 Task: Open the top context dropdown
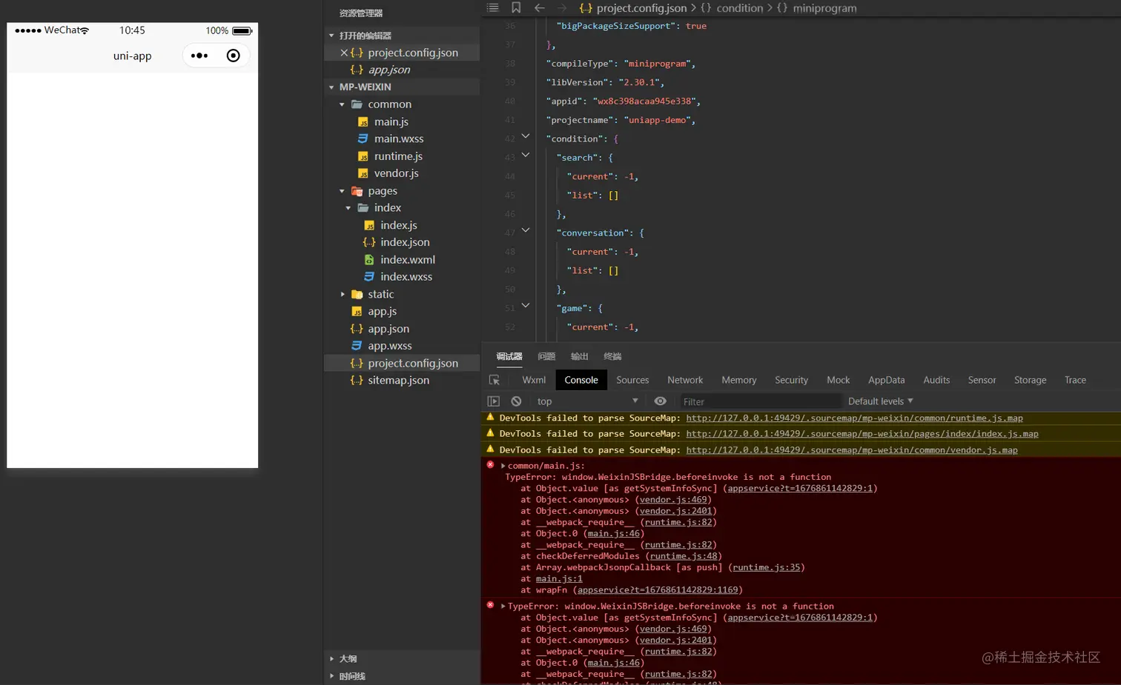coord(587,401)
